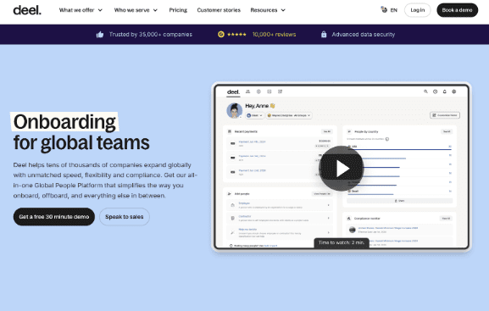Click Book a demo button
489x311 pixels.
point(457,10)
